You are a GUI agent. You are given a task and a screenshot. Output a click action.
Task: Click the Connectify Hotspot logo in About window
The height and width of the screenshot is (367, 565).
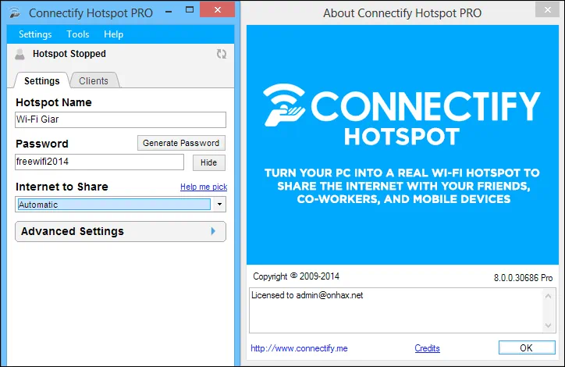pos(402,115)
